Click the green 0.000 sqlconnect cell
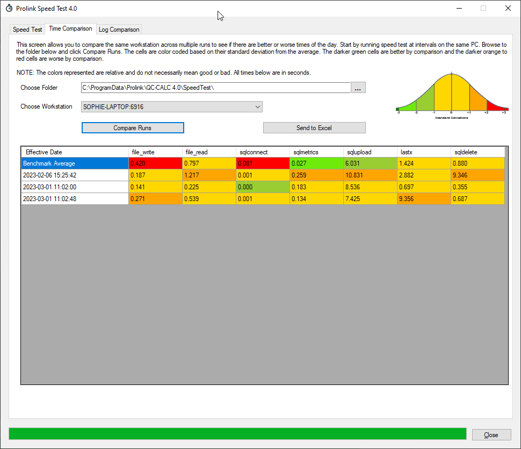This screenshot has width=521, height=449. (263, 187)
